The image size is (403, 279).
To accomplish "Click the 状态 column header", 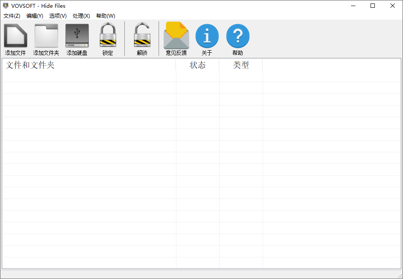I will [x=198, y=66].
